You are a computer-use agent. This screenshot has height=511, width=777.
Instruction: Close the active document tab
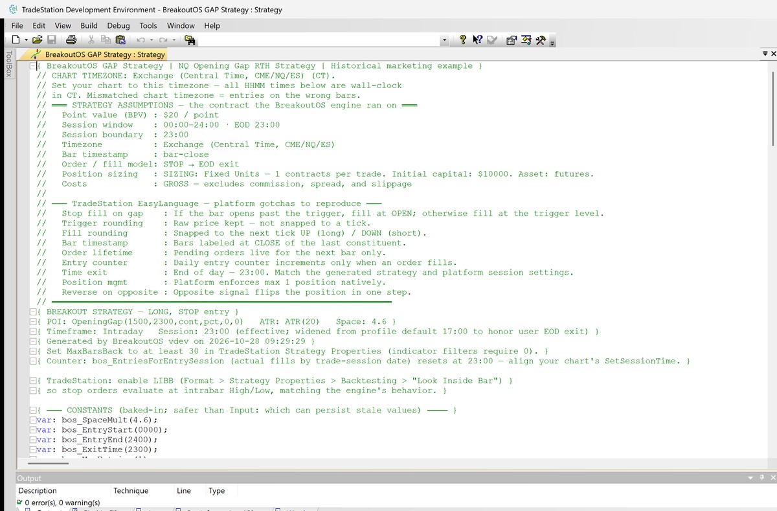coord(773,54)
